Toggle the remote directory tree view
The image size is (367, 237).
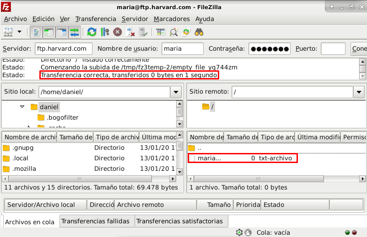point(61,32)
